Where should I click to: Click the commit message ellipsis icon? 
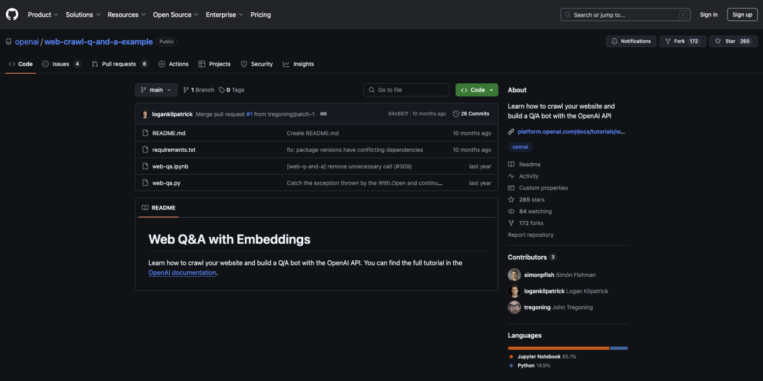tap(324, 114)
